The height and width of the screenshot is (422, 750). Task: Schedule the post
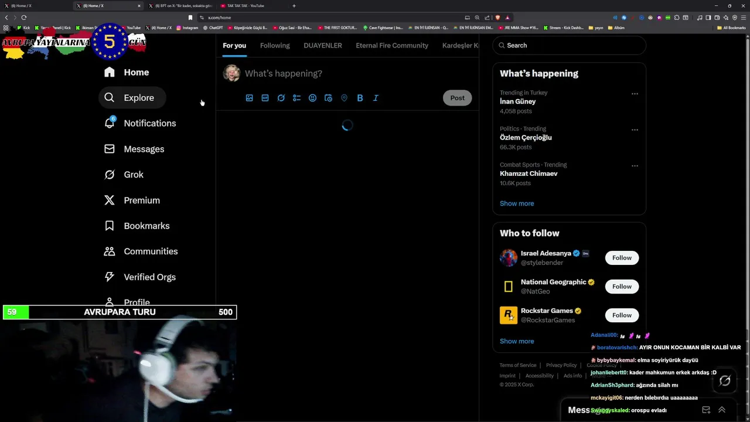329,98
